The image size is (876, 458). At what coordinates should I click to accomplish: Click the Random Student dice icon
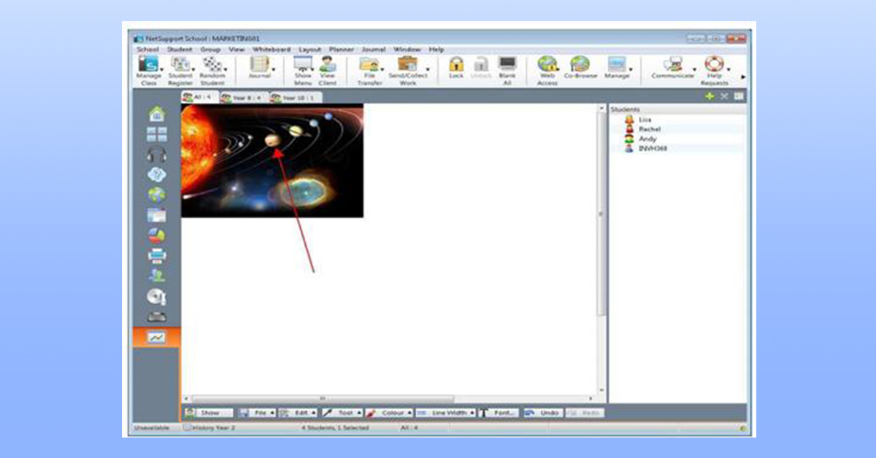(x=212, y=65)
